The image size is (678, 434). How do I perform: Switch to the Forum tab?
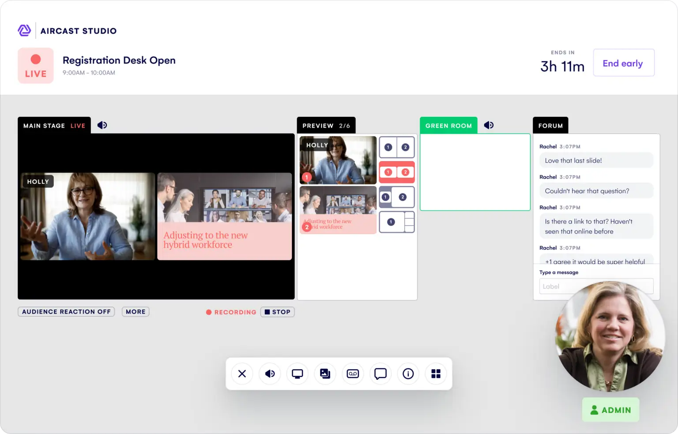[550, 126]
